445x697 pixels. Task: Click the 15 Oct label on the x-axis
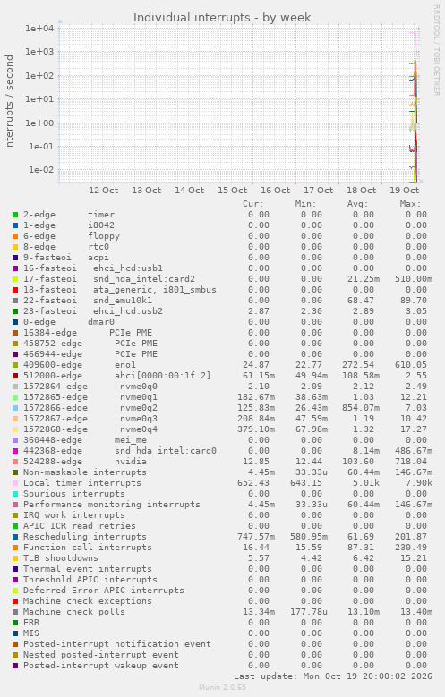[232, 191]
